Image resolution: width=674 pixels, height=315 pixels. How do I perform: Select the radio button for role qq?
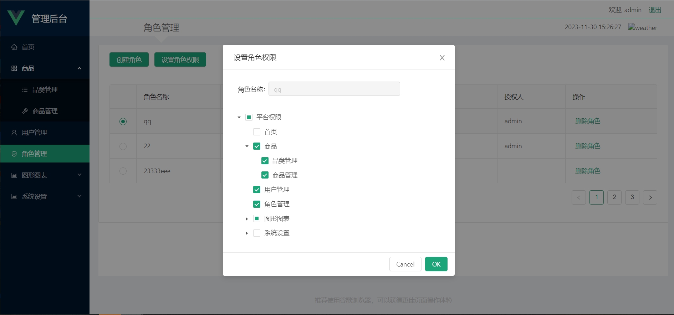pyautogui.click(x=123, y=122)
